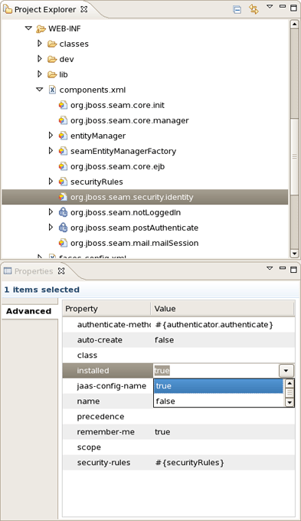Click the org.jboss.seam.postAuthenticate event icon
The image size is (301, 521).
(x=63, y=228)
